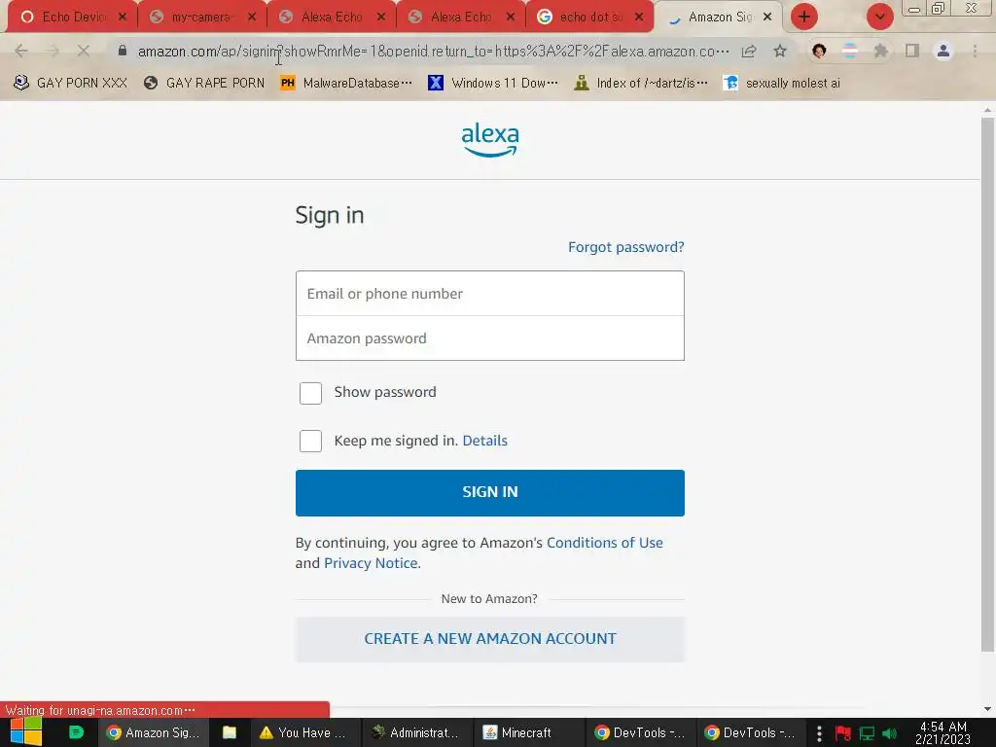
Task: Click the network tray icon
Action: (867, 733)
